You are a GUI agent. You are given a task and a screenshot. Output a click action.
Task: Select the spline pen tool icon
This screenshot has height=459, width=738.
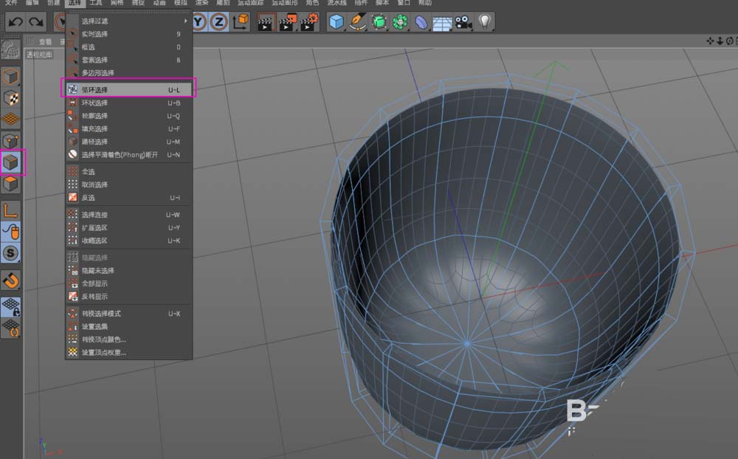[358, 21]
